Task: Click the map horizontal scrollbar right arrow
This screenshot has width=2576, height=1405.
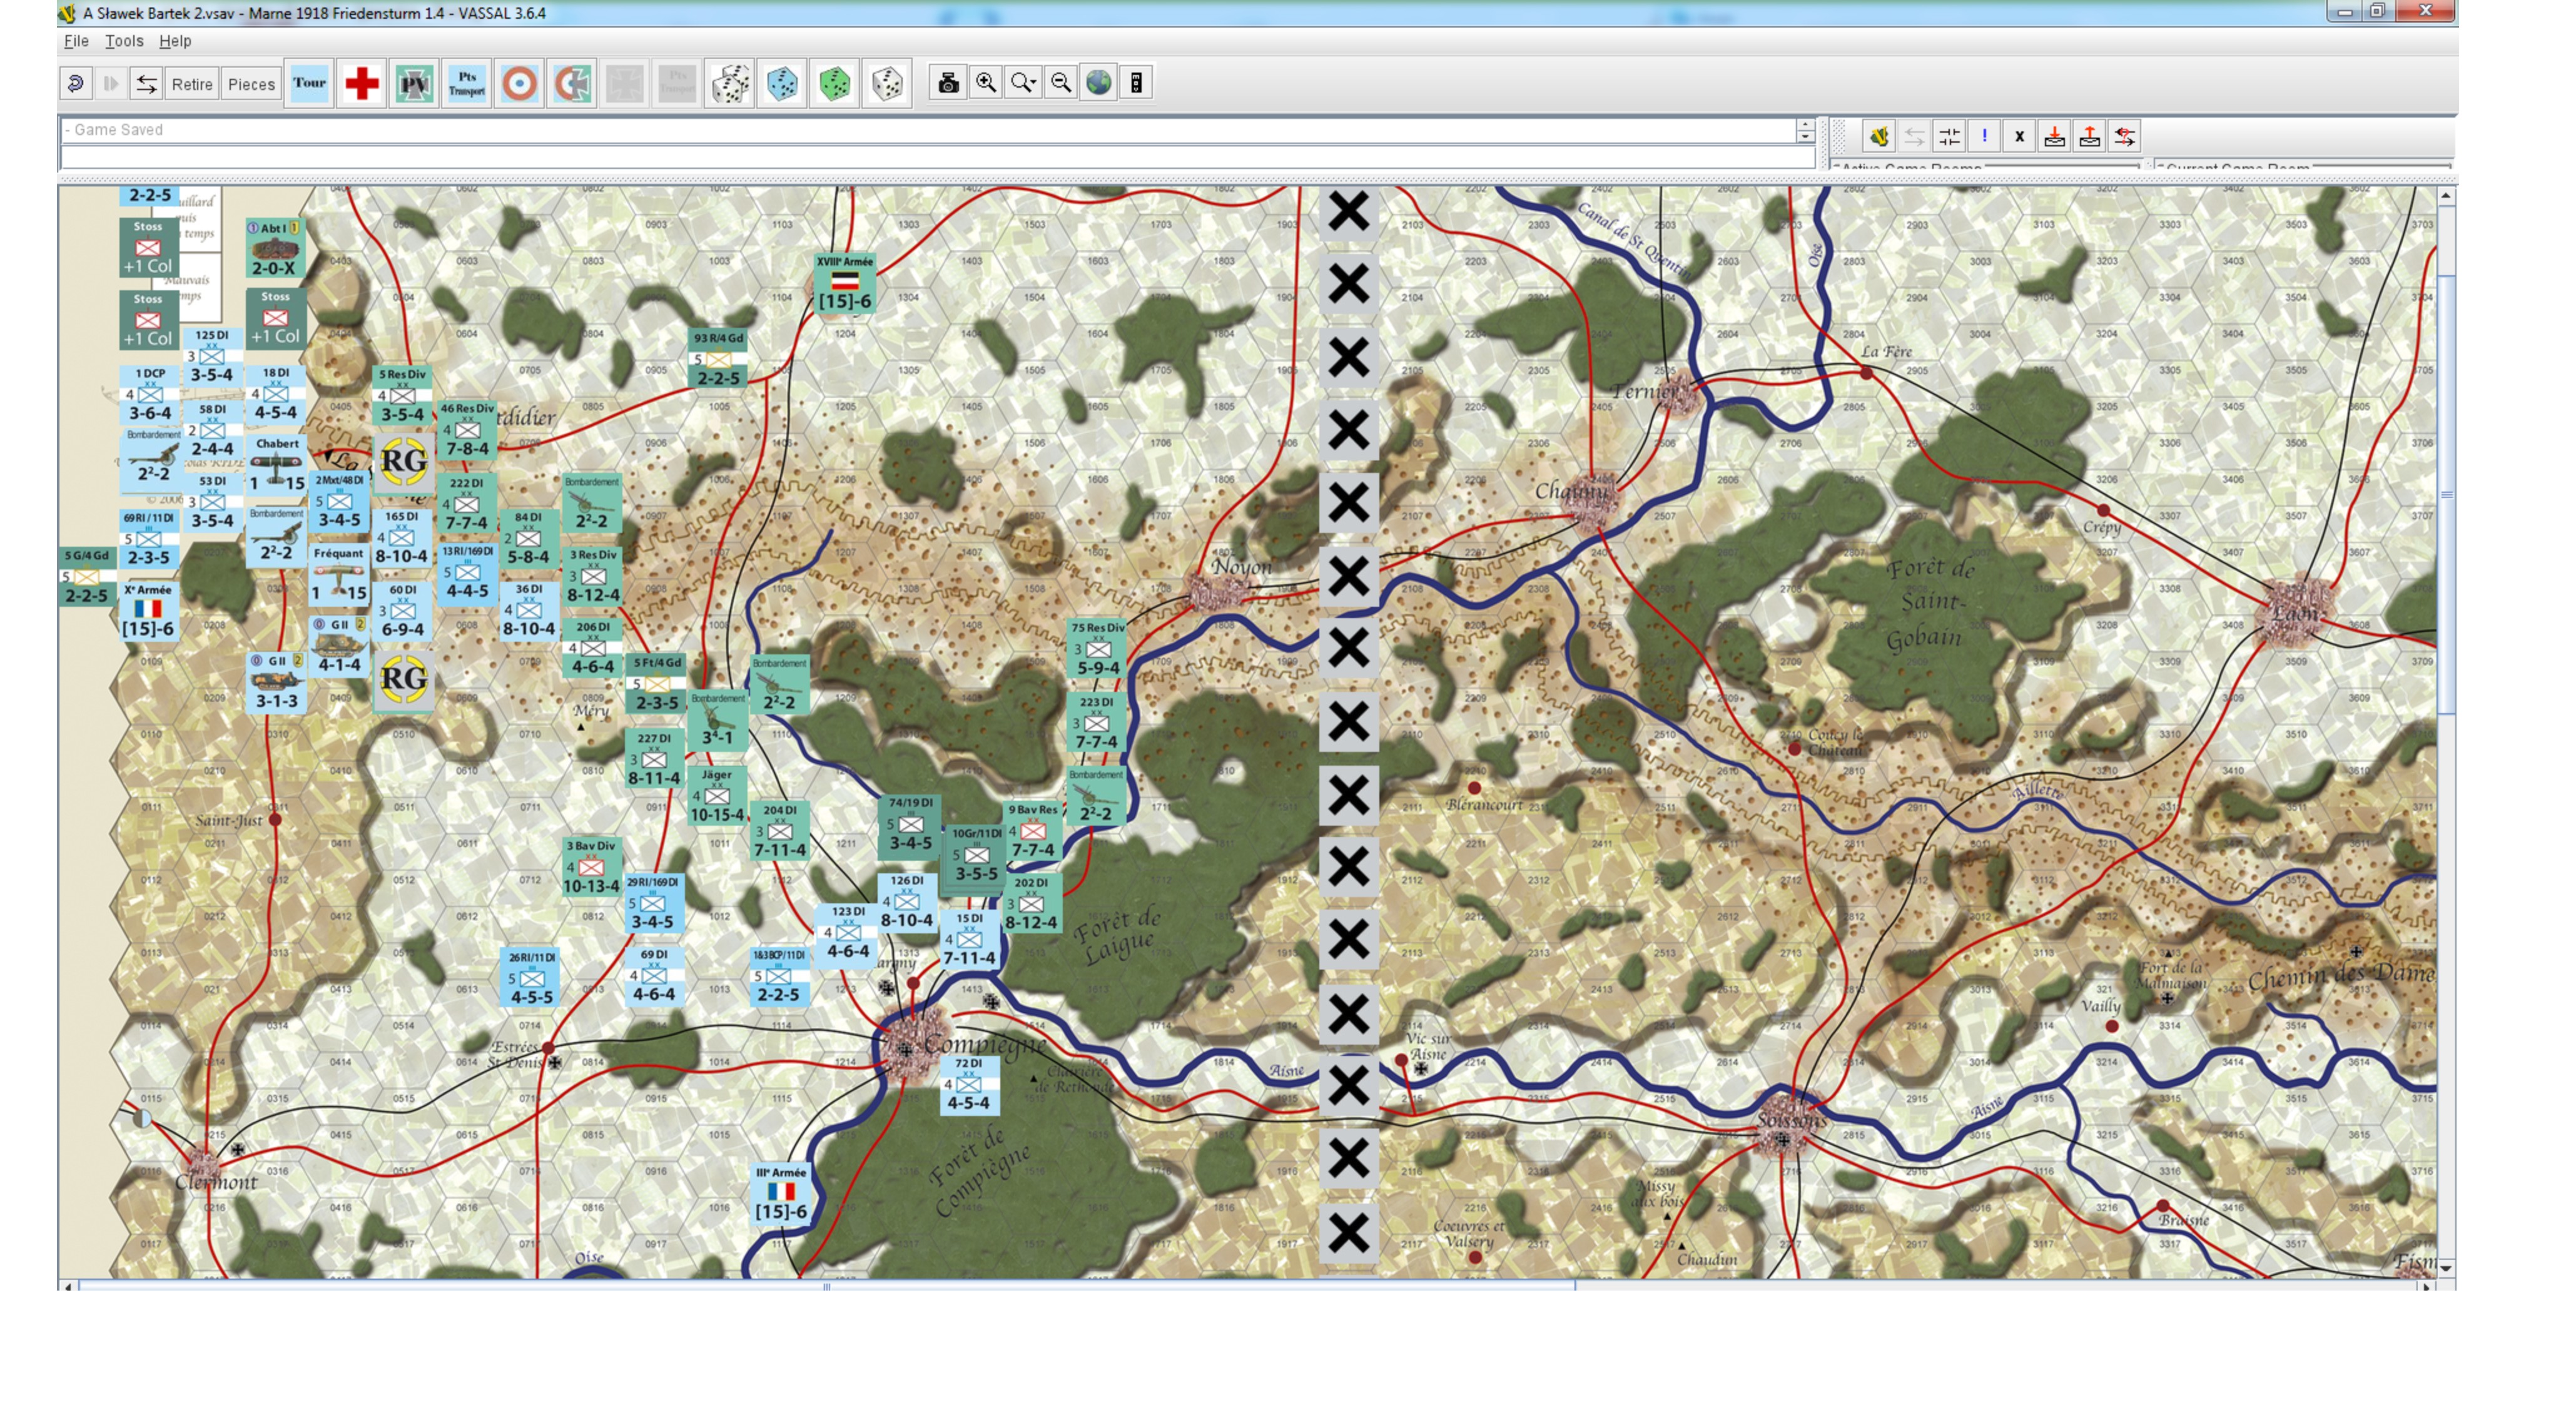Action: 2426,1286
